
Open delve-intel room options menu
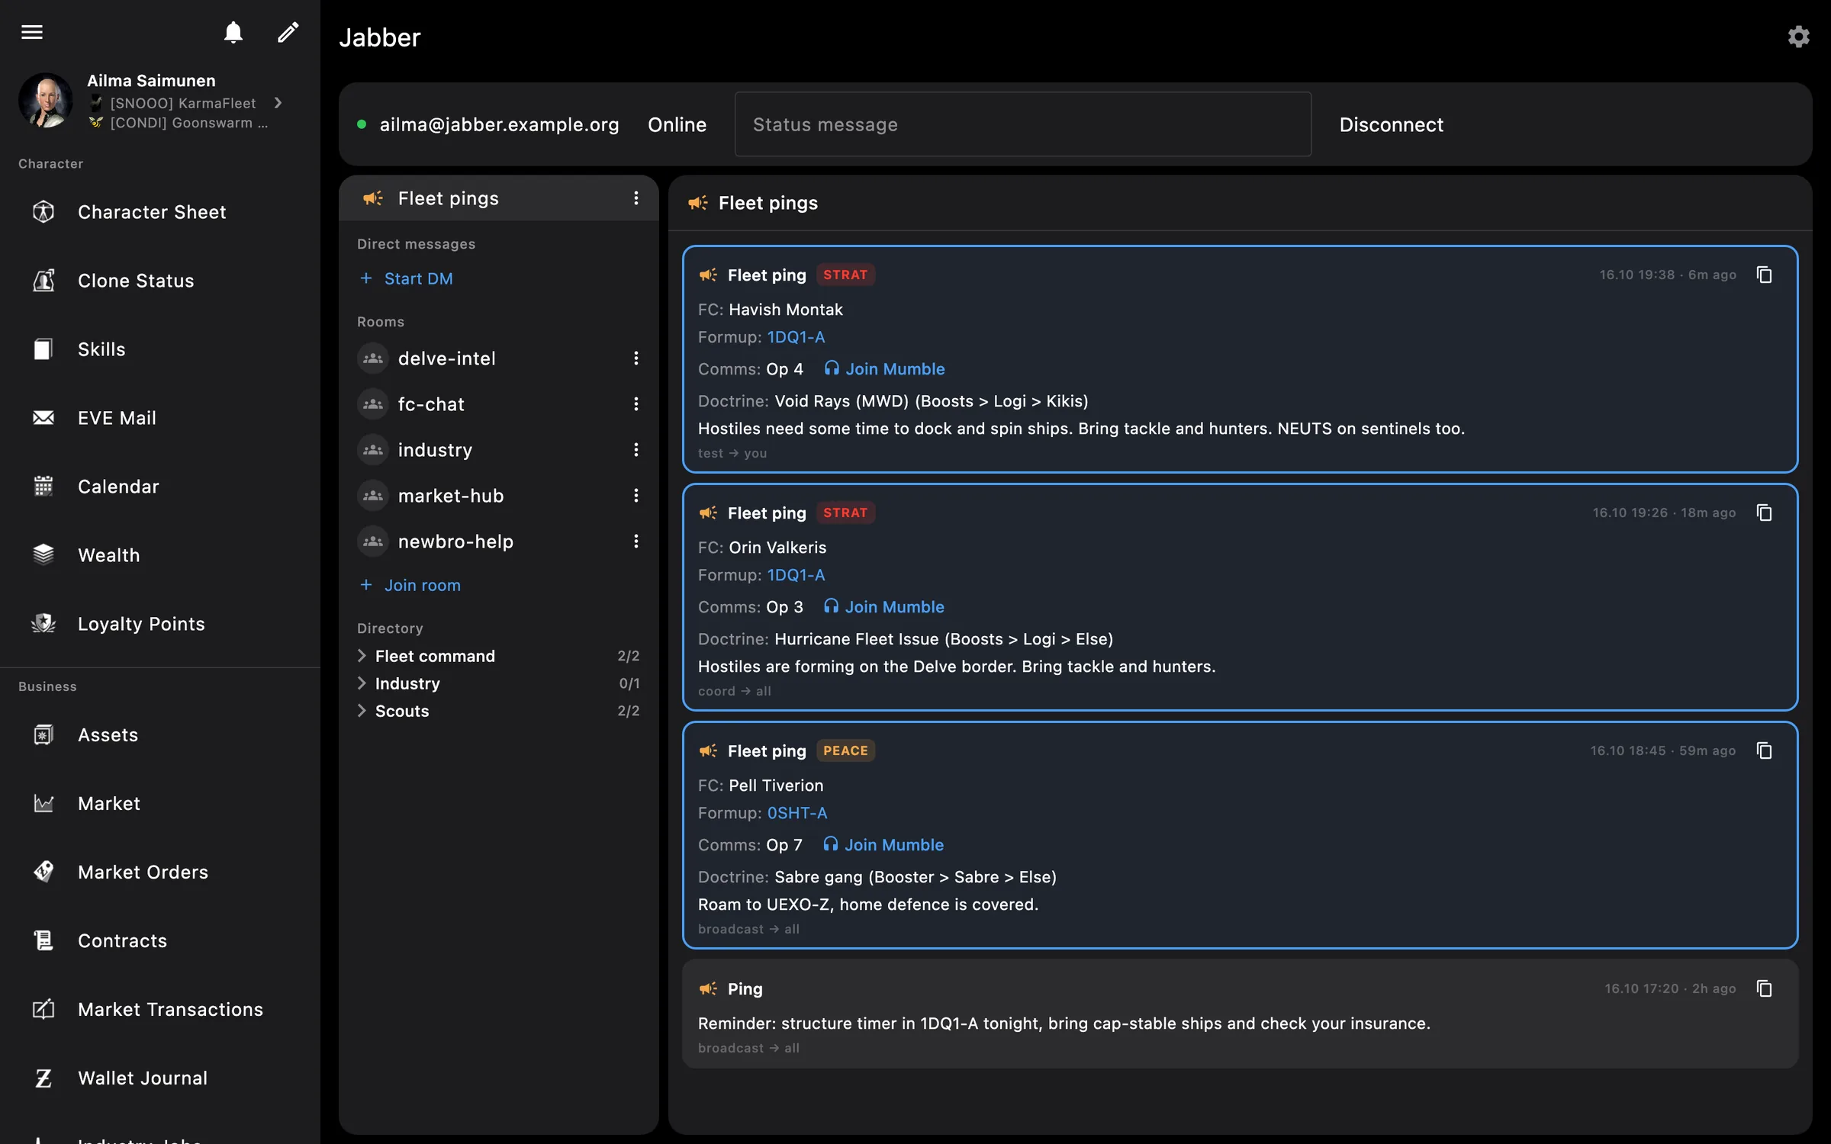point(636,358)
